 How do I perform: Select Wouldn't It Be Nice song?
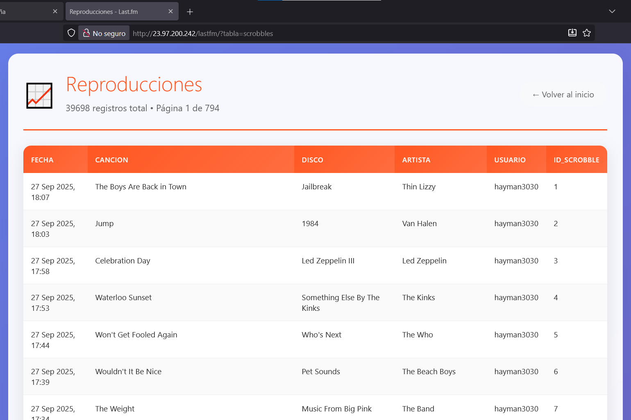click(x=128, y=372)
